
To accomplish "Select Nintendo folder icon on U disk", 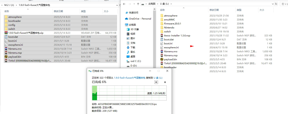I will [162, 28].
